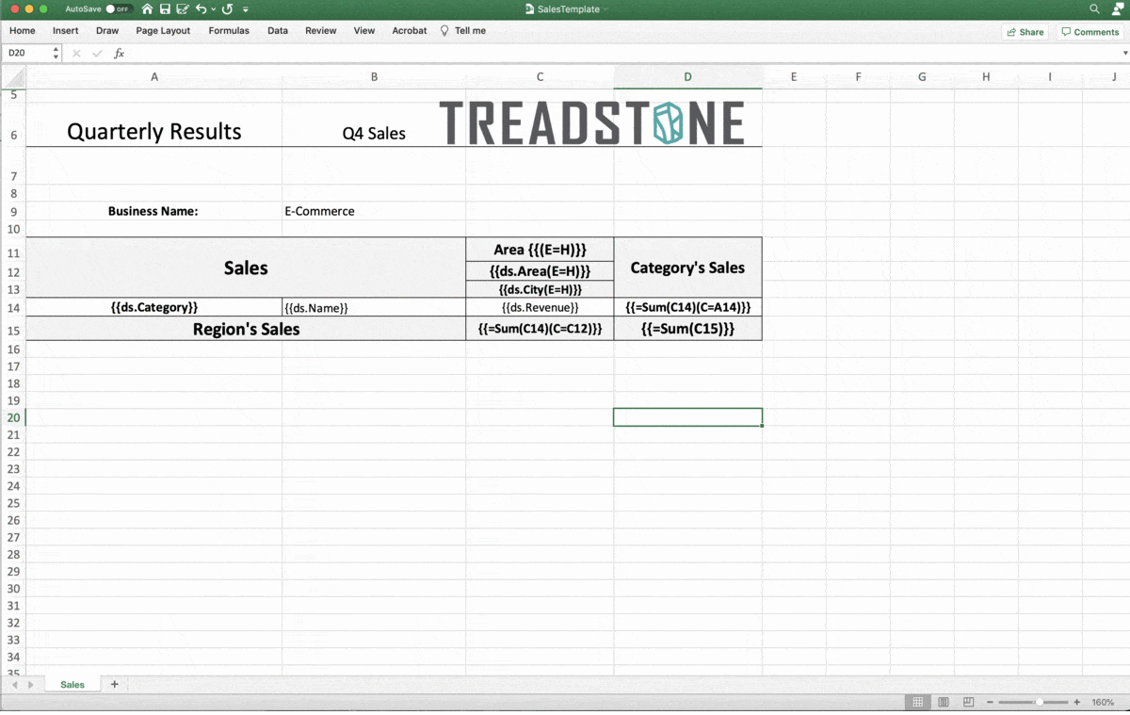Zoom out using the minus control
The image size is (1130, 715).
pyautogui.click(x=991, y=702)
